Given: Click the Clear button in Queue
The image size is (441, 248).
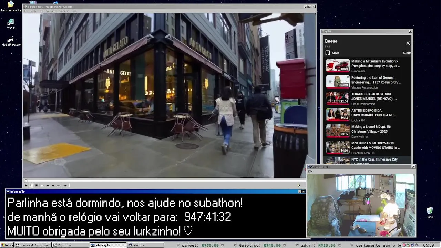Looking at the screenshot, I should pos(407,53).
